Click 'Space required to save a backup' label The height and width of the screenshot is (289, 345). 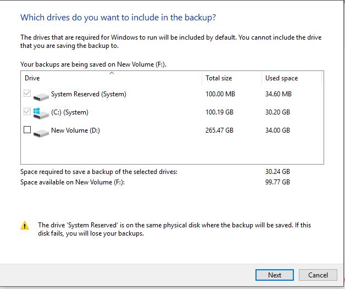99,172
